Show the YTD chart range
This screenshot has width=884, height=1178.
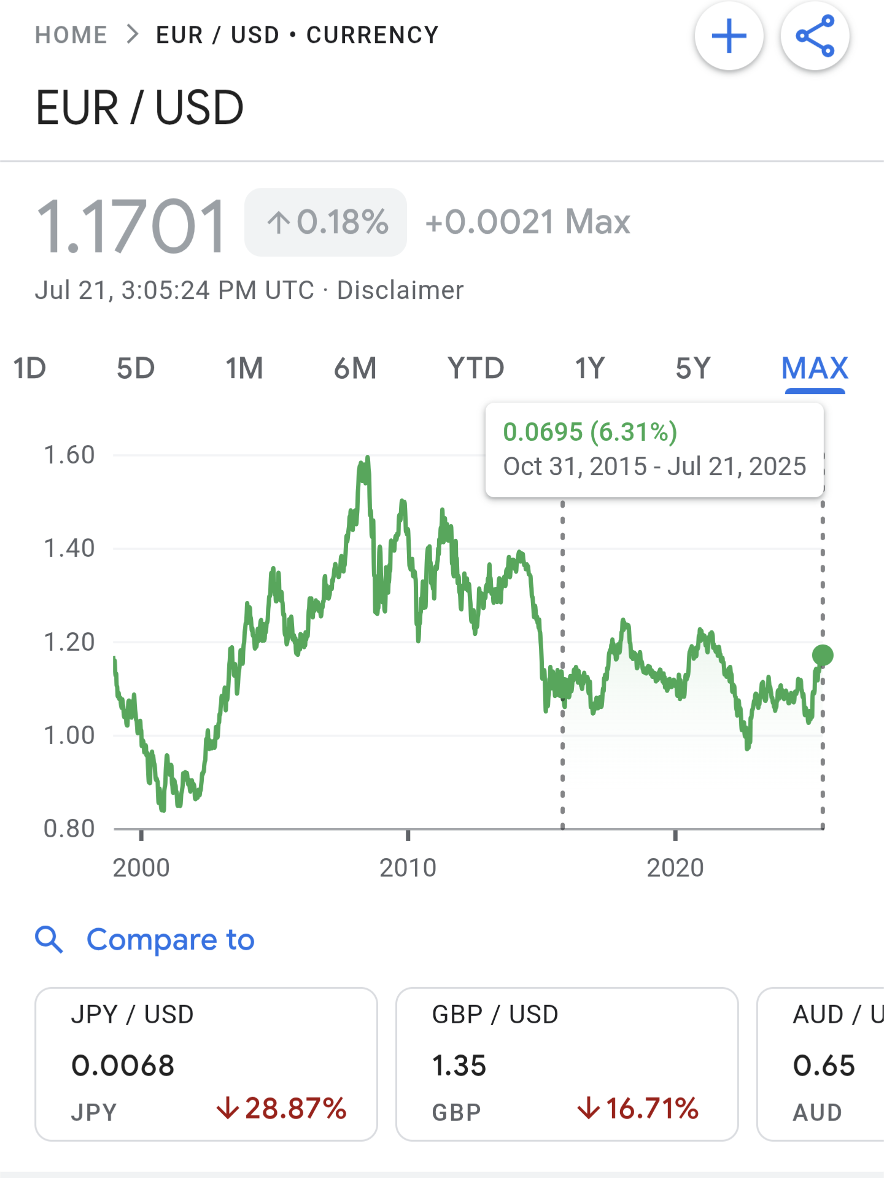point(476,368)
